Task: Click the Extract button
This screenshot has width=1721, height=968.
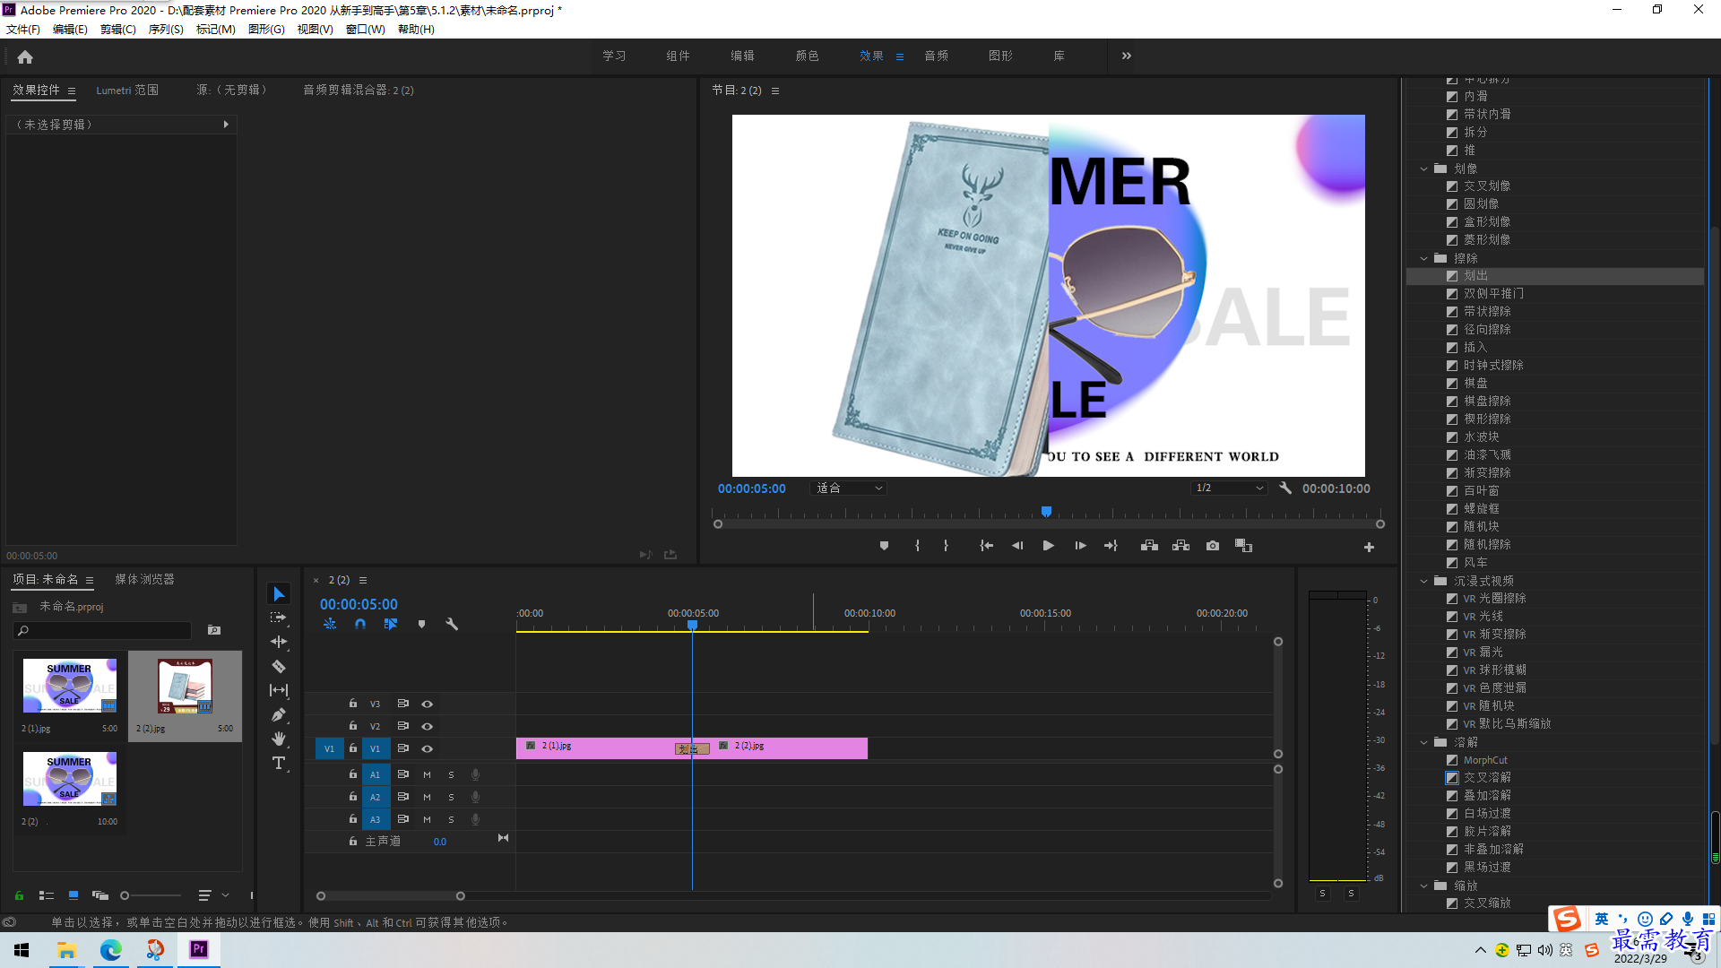Action: 1180,546
